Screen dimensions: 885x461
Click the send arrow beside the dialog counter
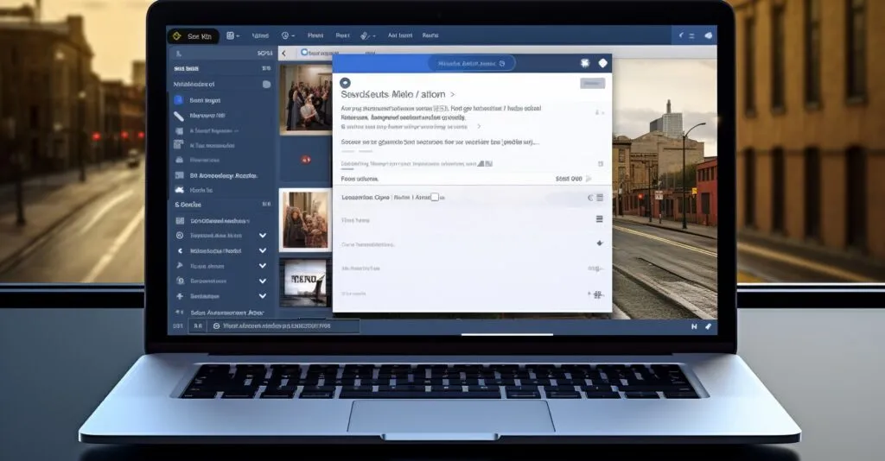click(589, 179)
